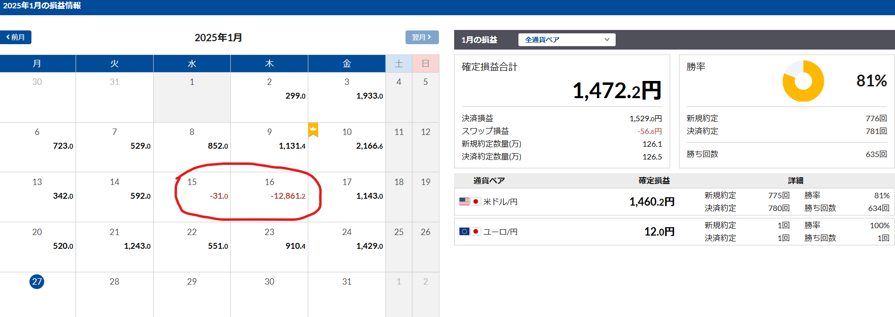Open January 10 showing 2,166.6 profit
The image size is (895, 317).
(x=347, y=146)
